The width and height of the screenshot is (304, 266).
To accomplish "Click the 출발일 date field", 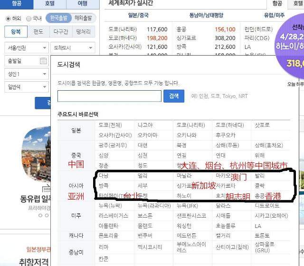I will [27, 61].
